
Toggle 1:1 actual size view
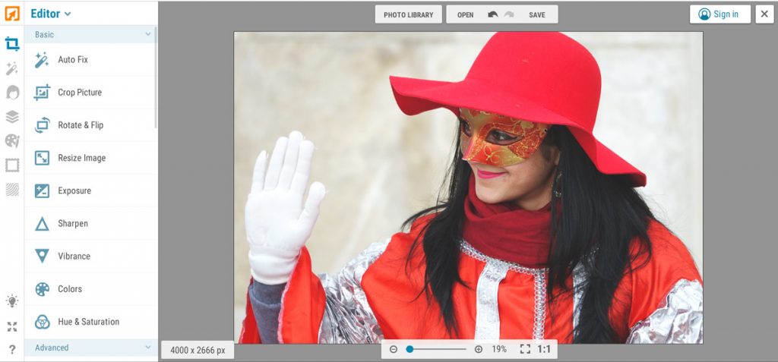pos(544,349)
